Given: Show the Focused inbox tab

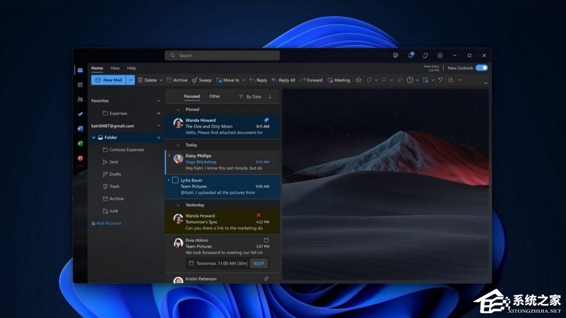Looking at the screenshot, I should (x=192, y=96).
